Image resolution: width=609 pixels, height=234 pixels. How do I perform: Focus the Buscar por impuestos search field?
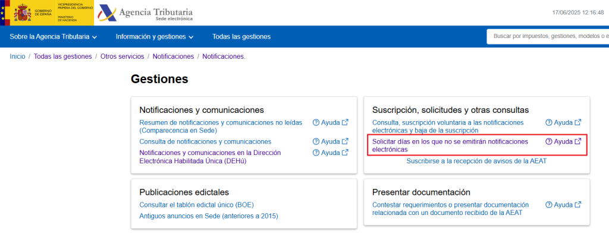point(548,36)
